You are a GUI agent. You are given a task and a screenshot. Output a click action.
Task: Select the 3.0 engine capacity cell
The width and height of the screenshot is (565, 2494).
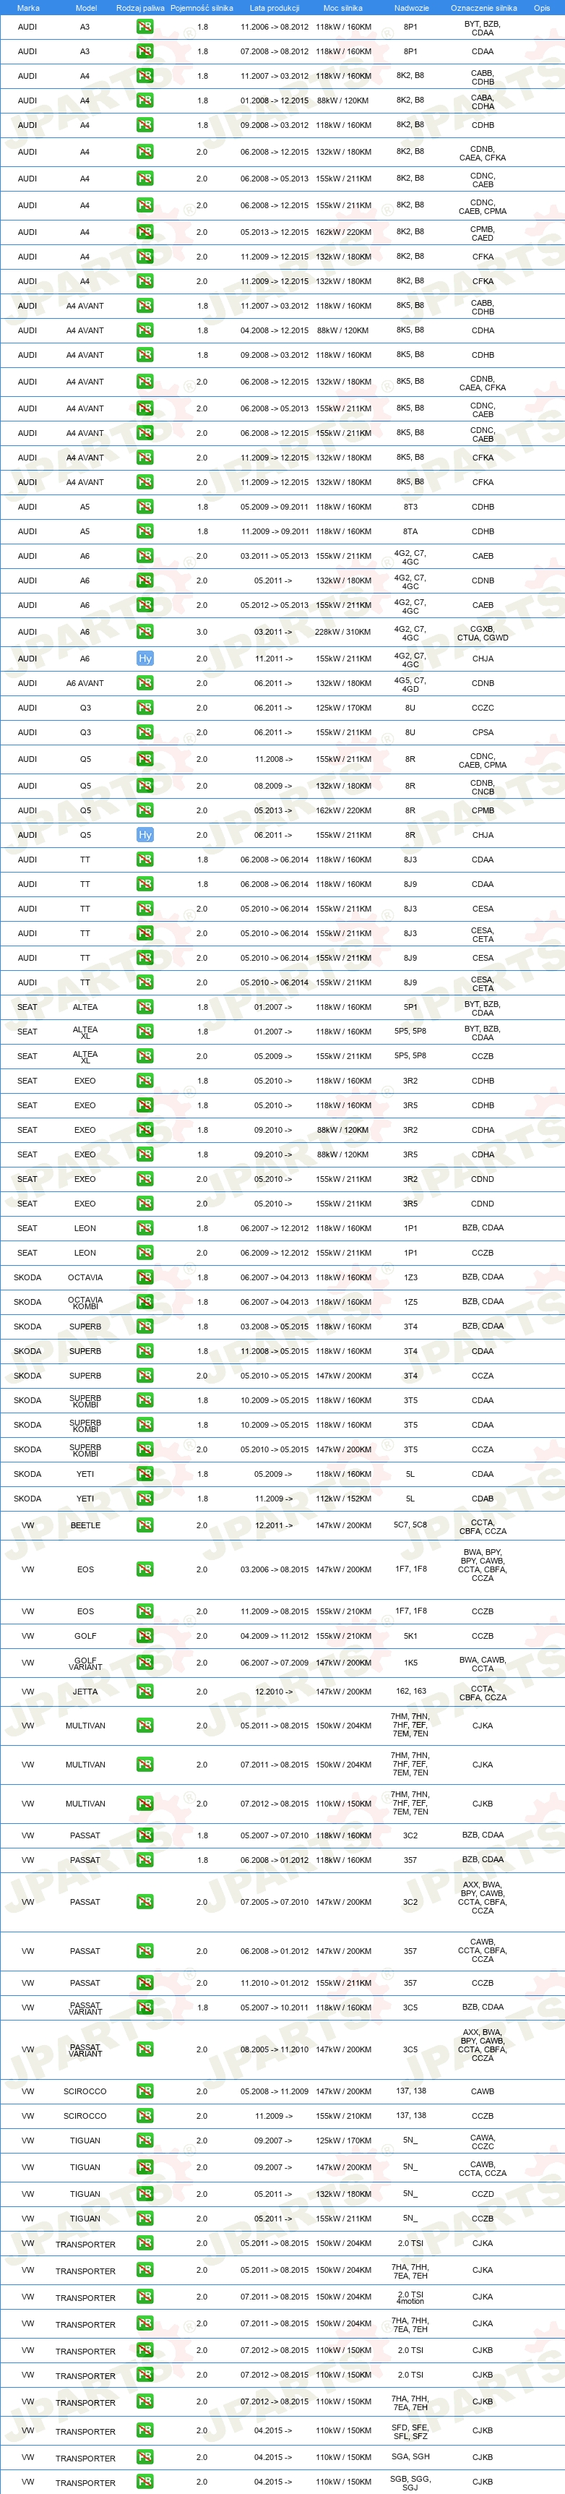point(202,633)
